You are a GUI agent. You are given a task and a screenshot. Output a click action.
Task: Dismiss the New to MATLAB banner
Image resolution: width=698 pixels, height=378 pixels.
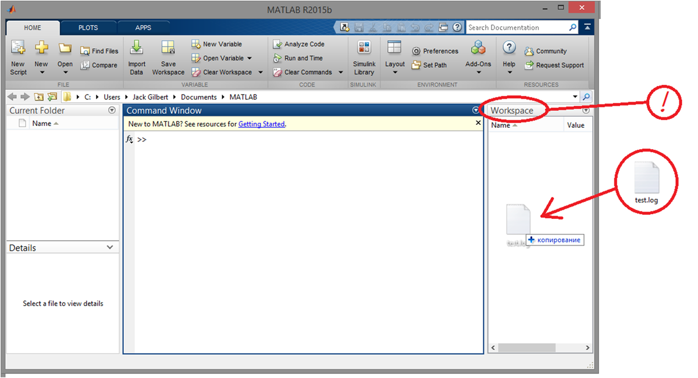(478, 123)
